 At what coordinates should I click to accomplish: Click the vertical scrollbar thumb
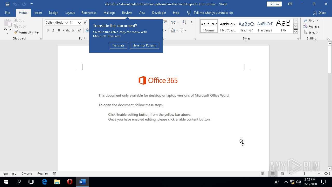330,59
